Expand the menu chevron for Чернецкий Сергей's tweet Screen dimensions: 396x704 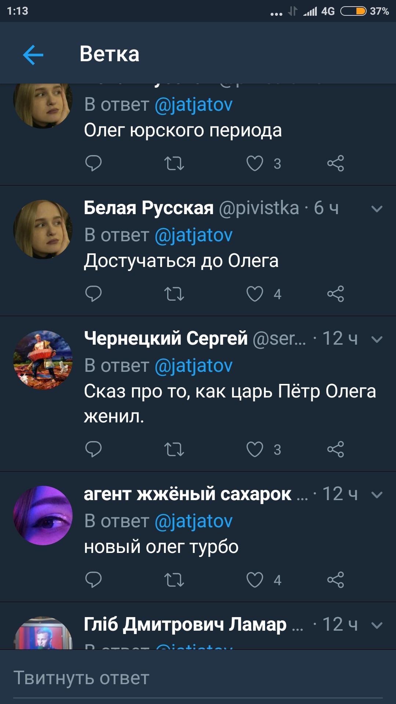click(377, 339)
